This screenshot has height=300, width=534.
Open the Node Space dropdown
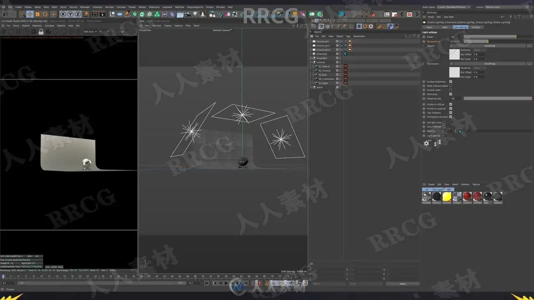(454, 7)
